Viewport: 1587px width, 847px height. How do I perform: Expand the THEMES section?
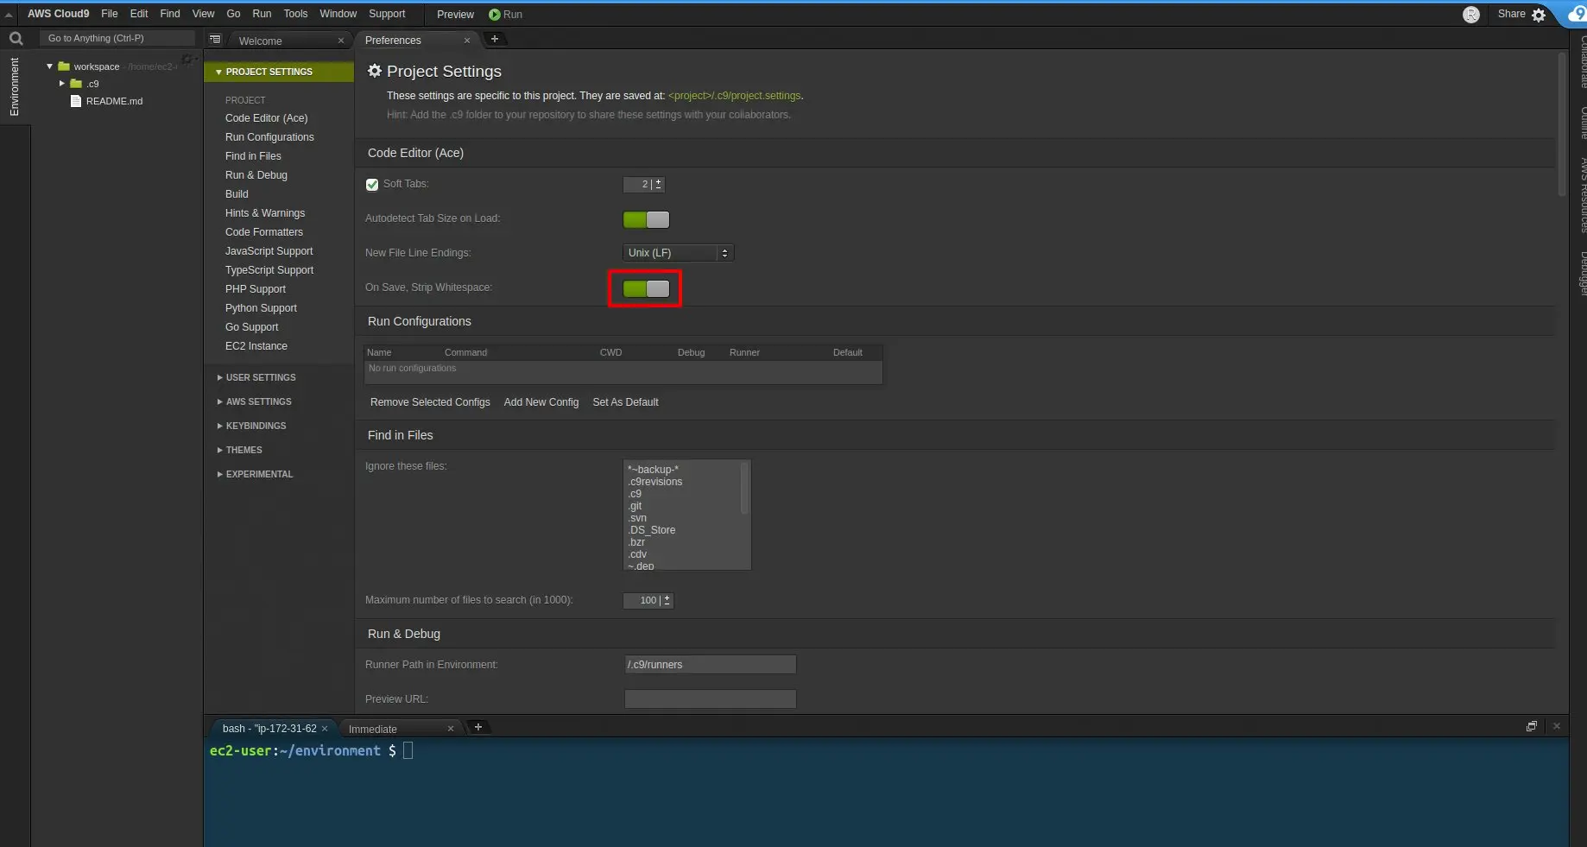coord(239,450)
